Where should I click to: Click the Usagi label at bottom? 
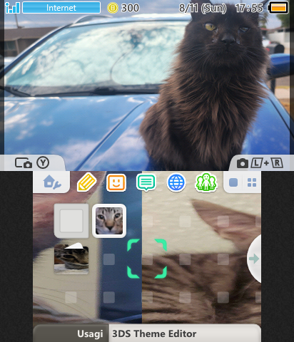coord(90,333)
